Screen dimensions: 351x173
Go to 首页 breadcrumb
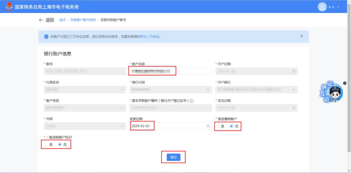point(62,20)
